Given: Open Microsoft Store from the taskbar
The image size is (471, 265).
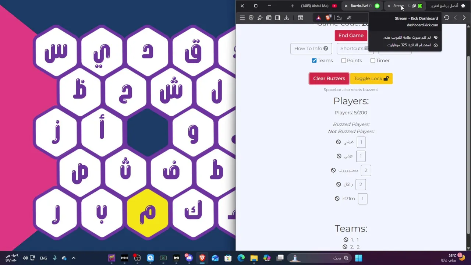Looking at the screenshot, I should (228, 258).
